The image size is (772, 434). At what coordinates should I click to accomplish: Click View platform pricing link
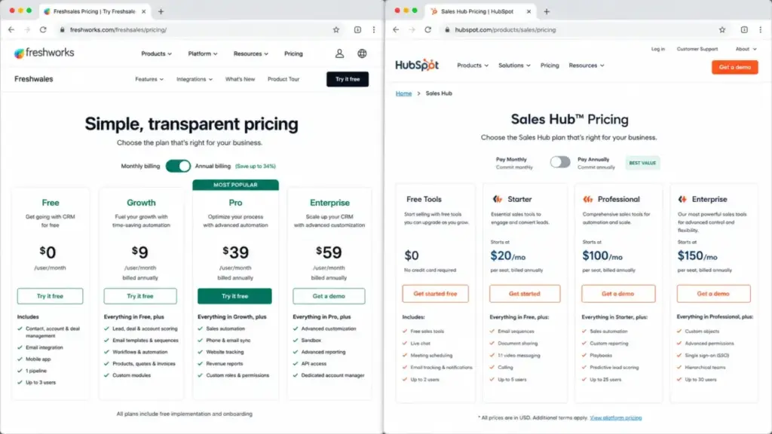[x=616, y=417]
